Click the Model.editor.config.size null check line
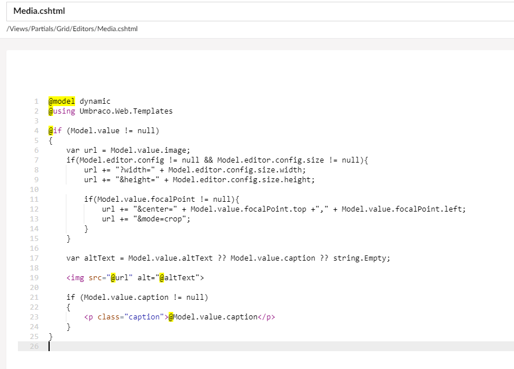514x369 pixels. [217, 160]
